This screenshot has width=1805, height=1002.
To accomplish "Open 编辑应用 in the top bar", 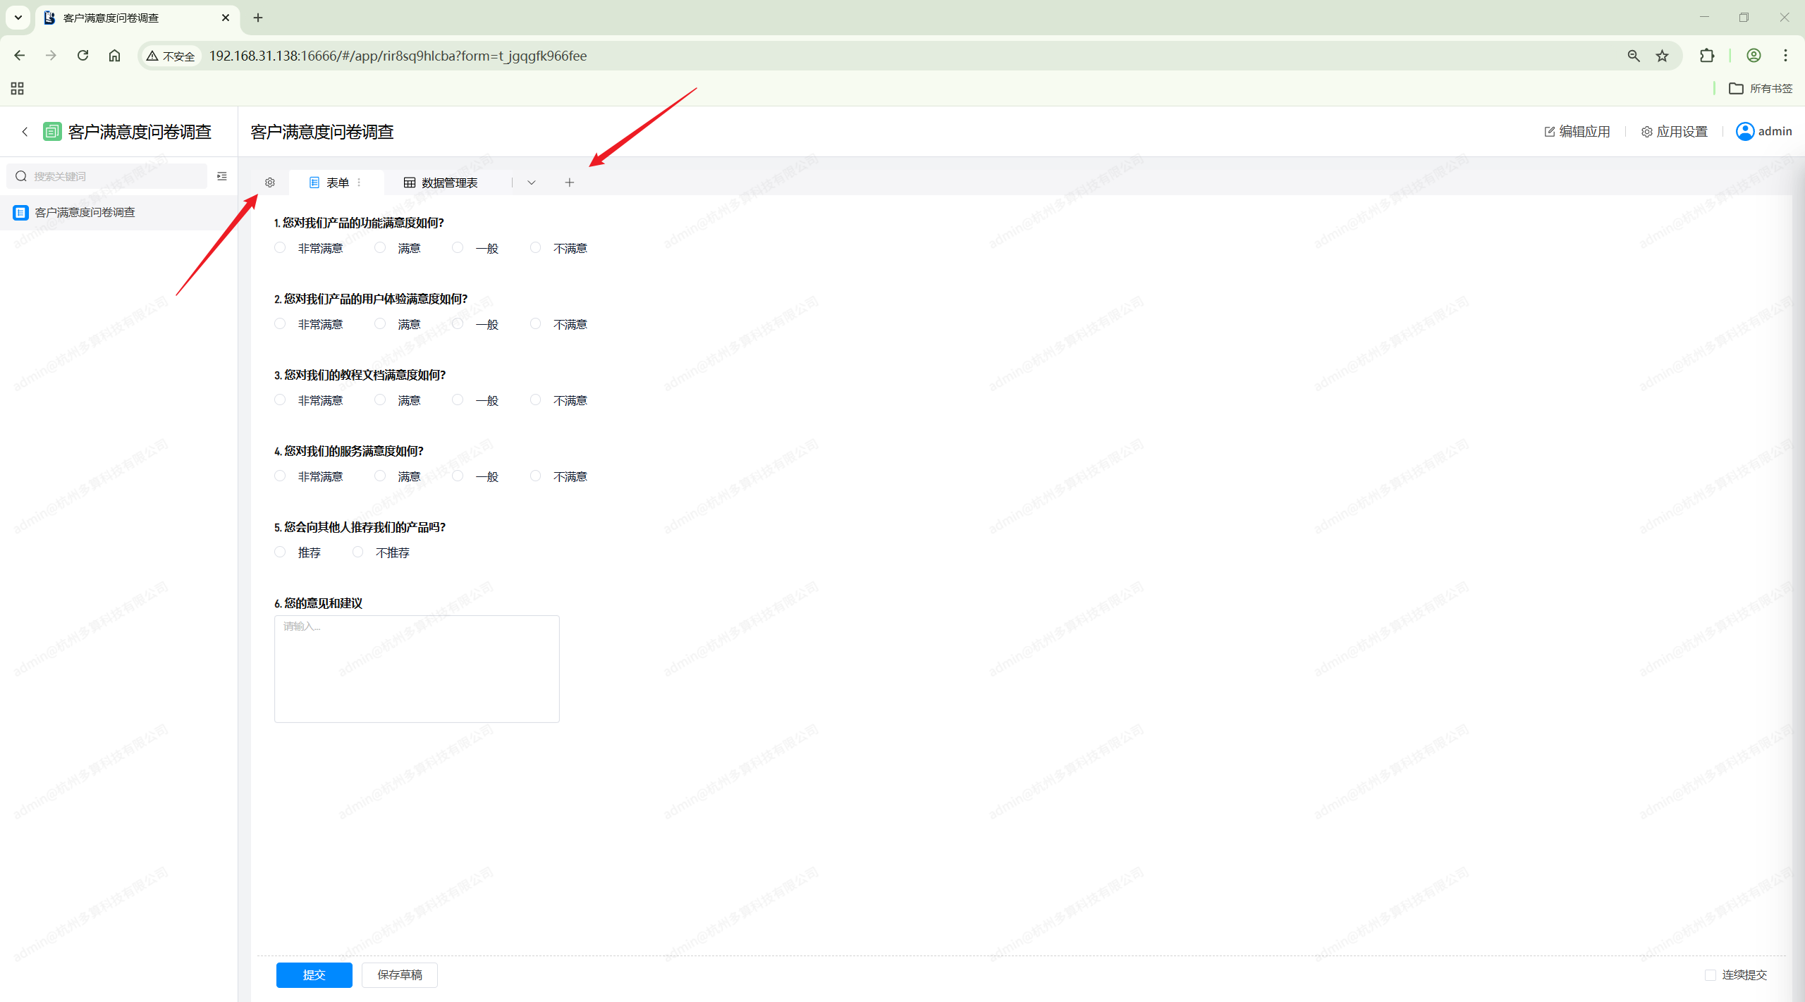I will [1577, 132].
